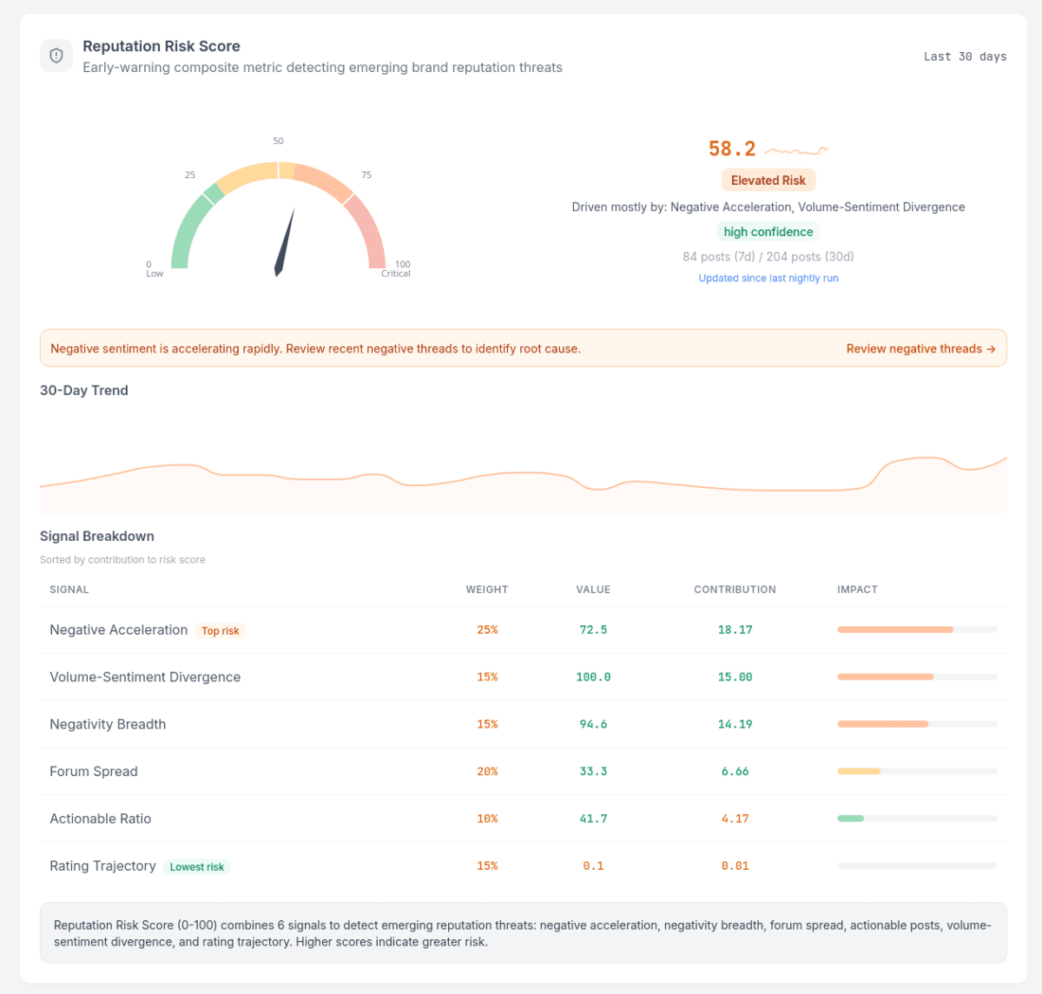Open the Updated since last nightly run link

click(x=768, y=279)
